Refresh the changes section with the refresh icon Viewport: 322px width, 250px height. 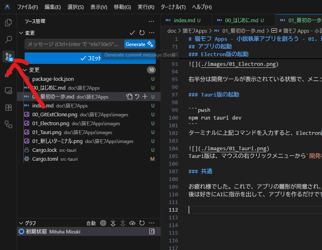click(142, 33)
